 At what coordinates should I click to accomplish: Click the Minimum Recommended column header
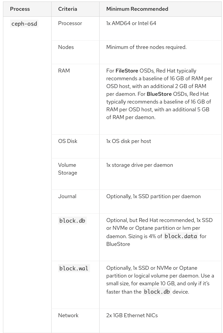point(137,9)
